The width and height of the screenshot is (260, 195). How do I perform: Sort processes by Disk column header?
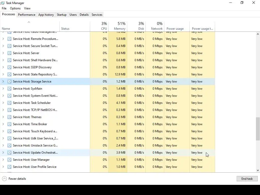[136, 26]
